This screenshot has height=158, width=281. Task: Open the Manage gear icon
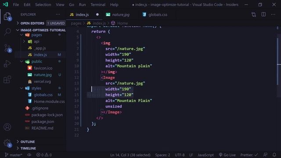[x=7, y=143]
